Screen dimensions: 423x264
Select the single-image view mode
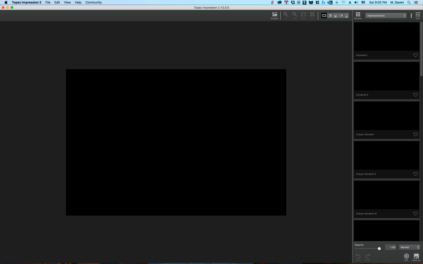click(324, 16)
